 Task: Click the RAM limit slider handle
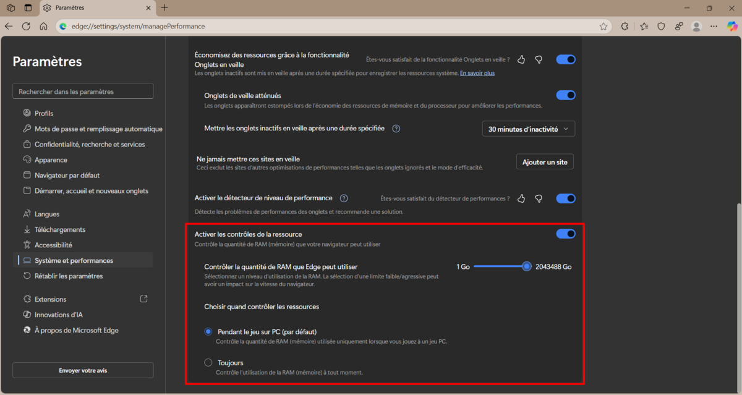(x=527, y=266)
